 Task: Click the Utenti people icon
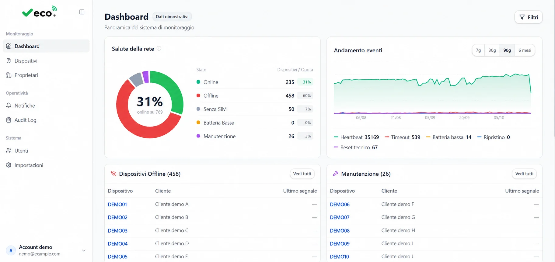click(x=9, y=150)
